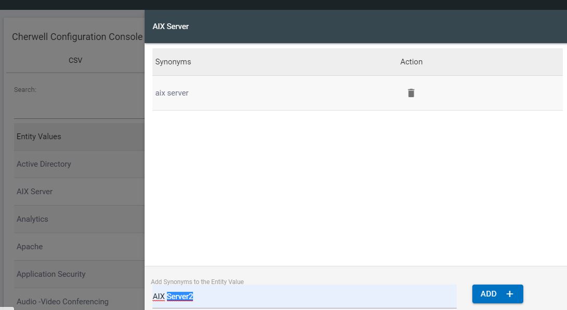Choose the Analytics entity value
This screenshot has height=310, width=567.
coord(32,219)
